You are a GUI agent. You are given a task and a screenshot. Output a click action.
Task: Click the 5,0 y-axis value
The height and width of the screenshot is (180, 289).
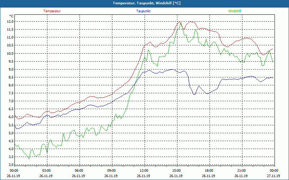(x=11, y=133)
